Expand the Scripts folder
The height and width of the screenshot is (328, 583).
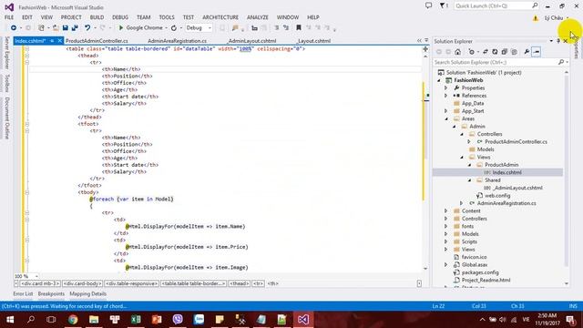point(445,241)
